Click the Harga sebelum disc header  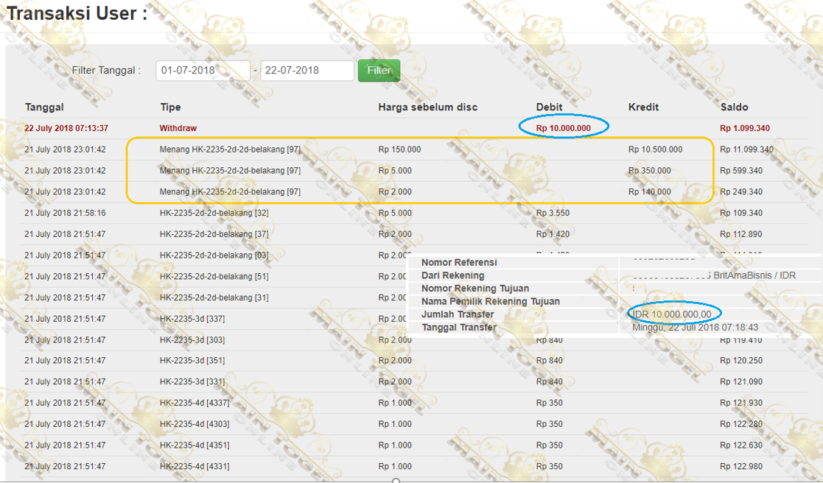(427, 107)
